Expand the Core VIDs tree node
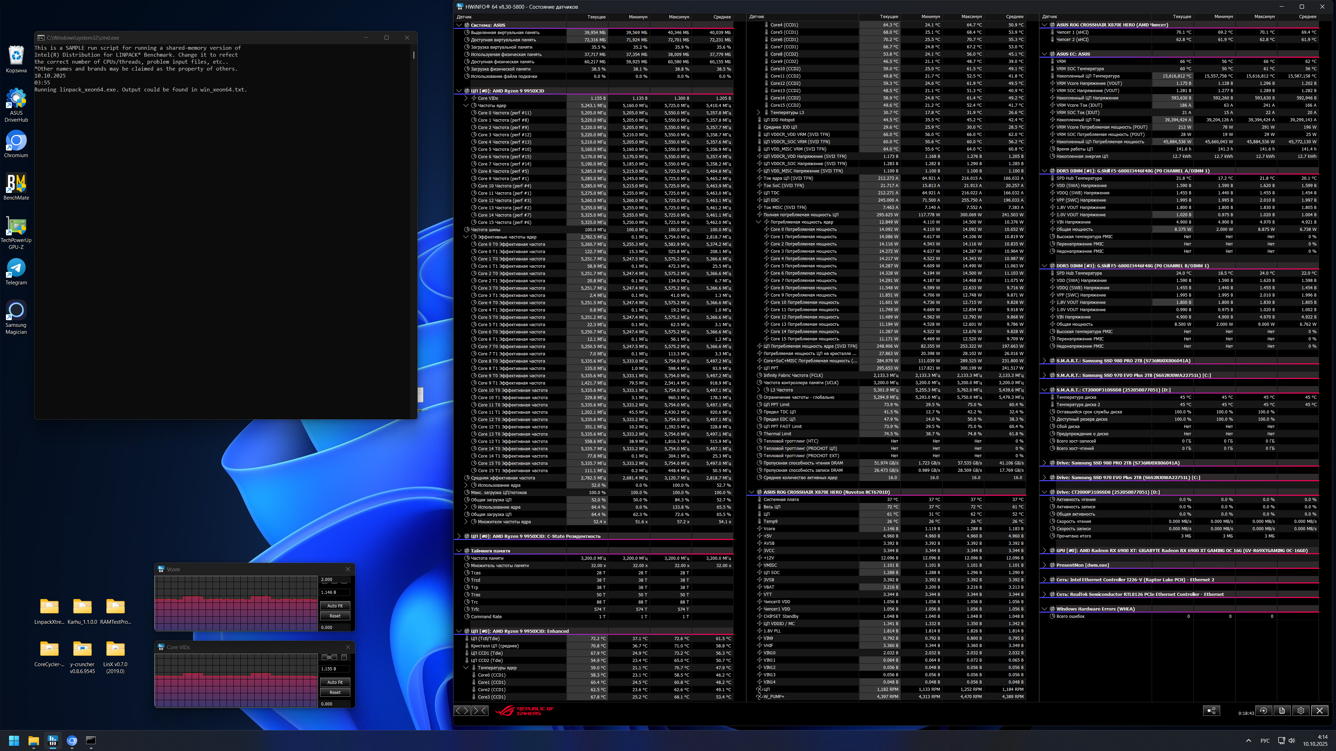The image size is (1336, 751). pyautogui.click(x=466, y=98)
